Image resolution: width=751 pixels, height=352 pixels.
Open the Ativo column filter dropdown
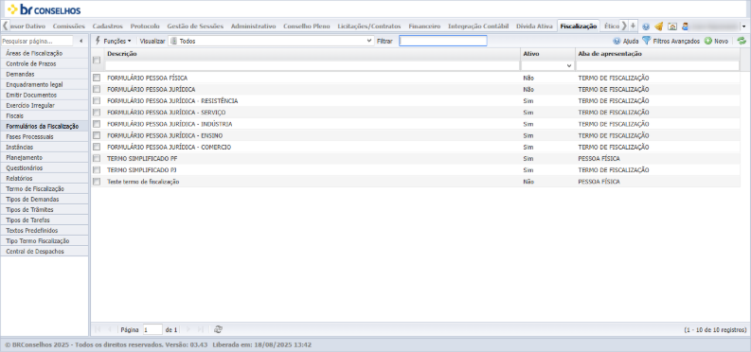(x=569, y=65)
